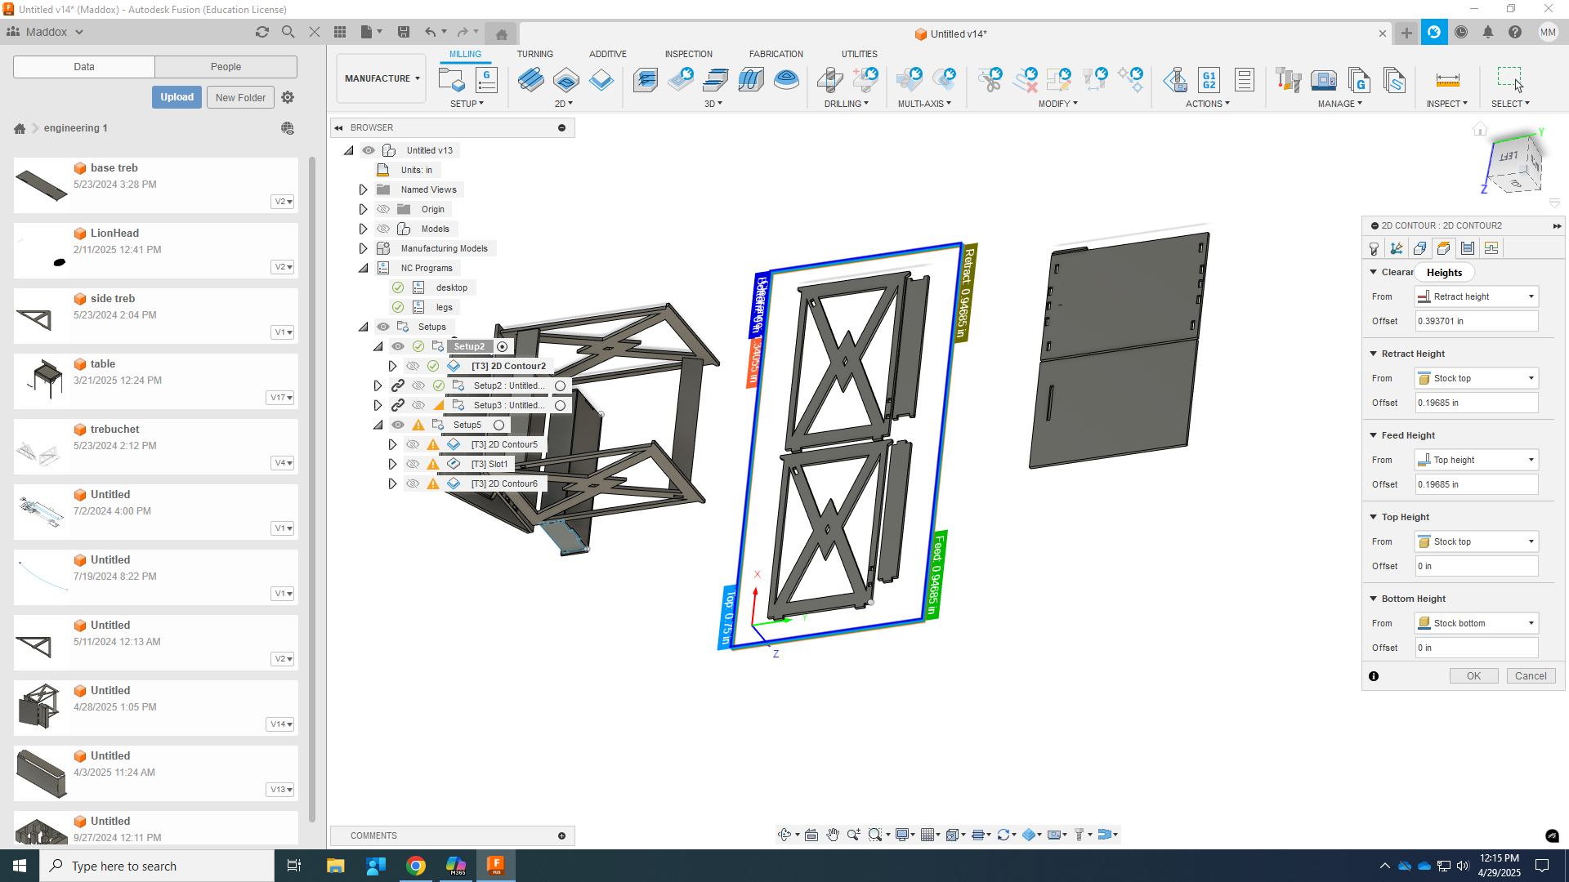Open the MANUFACTURE workspace dropdown
Screen dimensions: 1569x882
(x=382, y=78)
